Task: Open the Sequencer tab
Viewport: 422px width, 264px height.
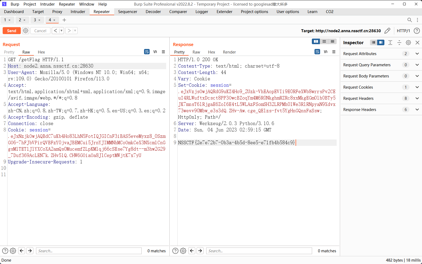Action: click(128, 12)
